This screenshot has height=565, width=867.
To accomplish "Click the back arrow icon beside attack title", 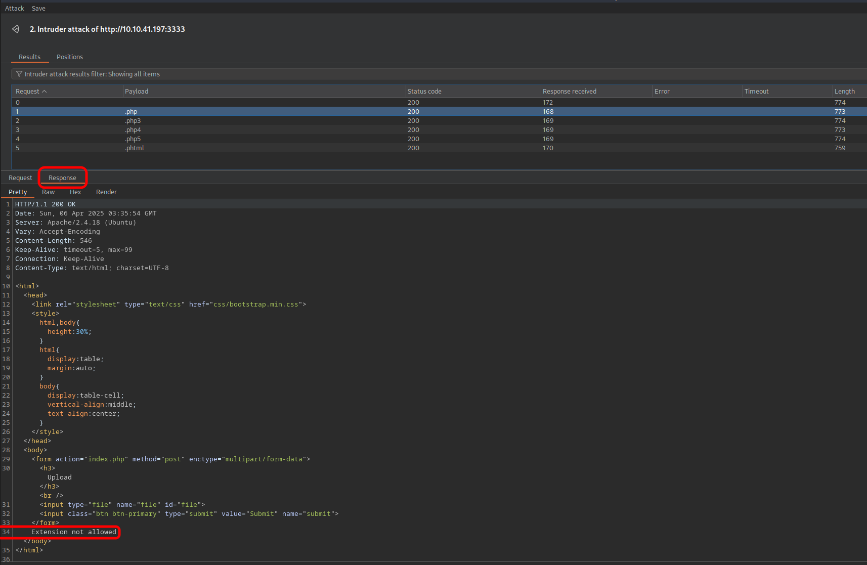I will point(16,29).
